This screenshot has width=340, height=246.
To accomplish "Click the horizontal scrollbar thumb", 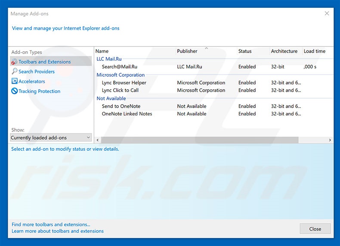I will coord(200,140).
